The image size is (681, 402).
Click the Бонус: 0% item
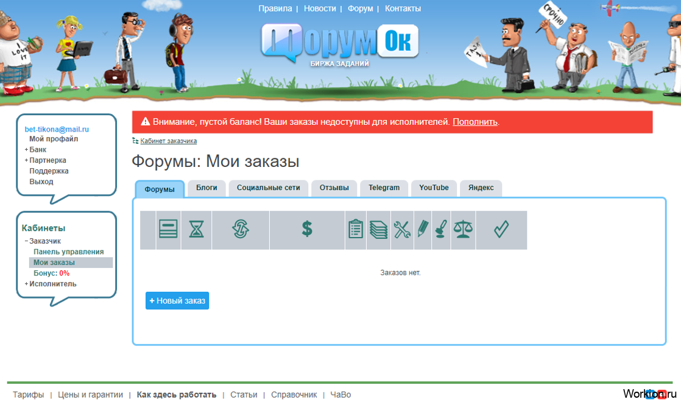pyautogui.click(x=51, y=273)
